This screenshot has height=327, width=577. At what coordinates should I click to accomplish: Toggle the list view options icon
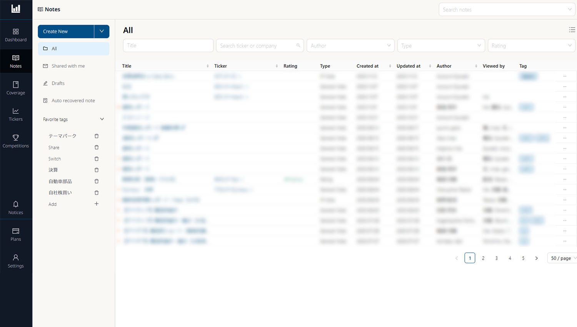(572, 30)
